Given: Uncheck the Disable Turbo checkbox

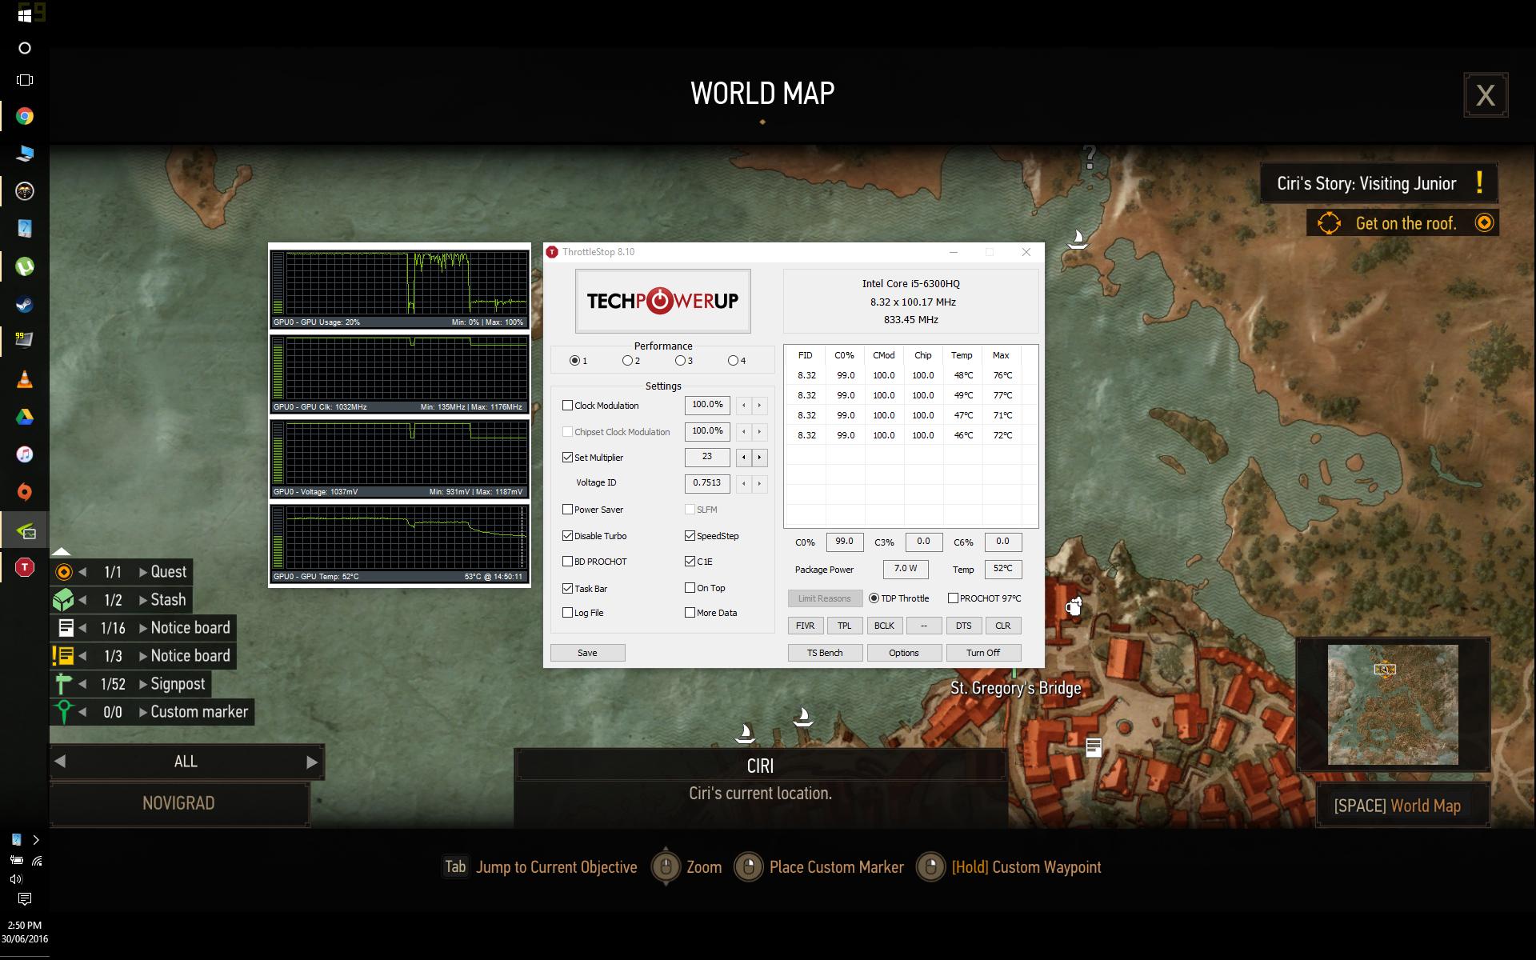Looking at the screenshot, I should (567, 536).
